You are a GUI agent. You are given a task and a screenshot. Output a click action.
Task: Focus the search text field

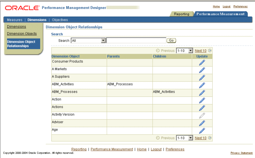tap(136, 40)
